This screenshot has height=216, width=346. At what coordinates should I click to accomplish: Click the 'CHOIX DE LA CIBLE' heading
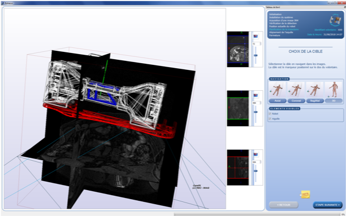[x=306, y=51]
